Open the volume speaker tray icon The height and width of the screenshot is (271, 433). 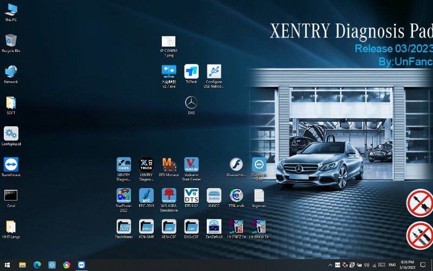366,265
